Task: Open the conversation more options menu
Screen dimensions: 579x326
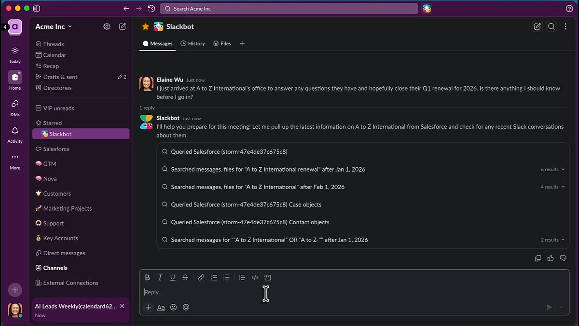Action: [565, 27]
